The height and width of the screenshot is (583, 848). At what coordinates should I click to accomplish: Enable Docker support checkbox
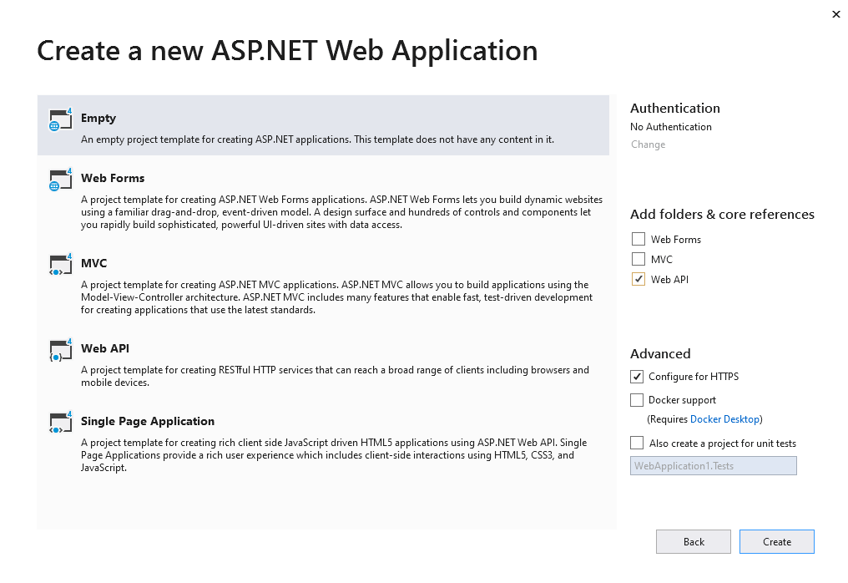638,400
